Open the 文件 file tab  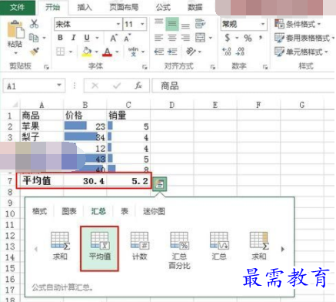[18, 7]
